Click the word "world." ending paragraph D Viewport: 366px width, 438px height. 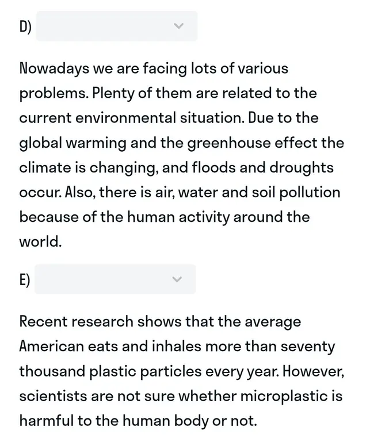pyautogui.click(x=40, y=241)
